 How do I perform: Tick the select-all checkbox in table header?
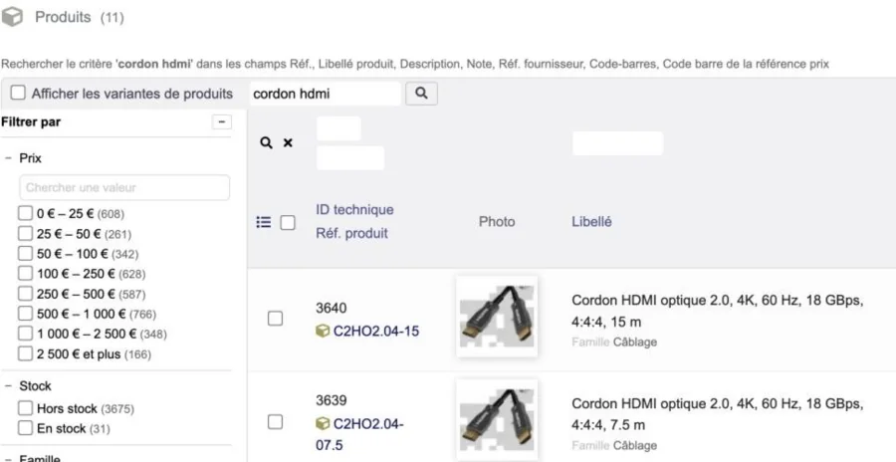click(288, 222)
